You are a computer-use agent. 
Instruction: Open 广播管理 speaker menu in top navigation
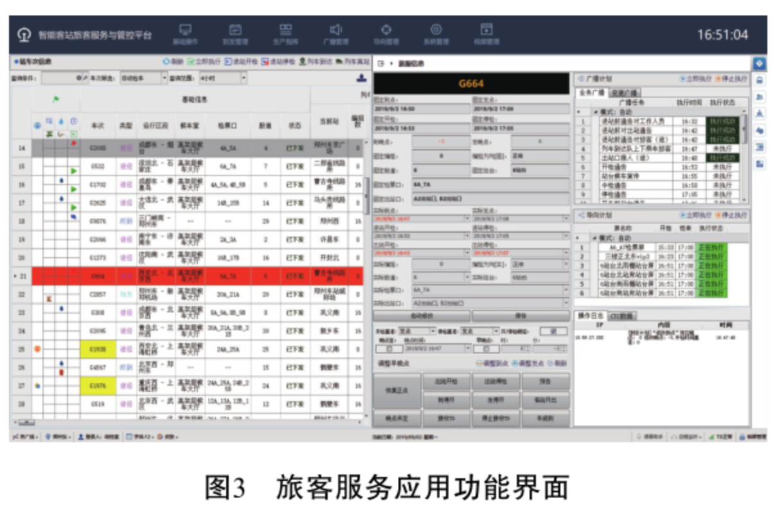[335, 34]
